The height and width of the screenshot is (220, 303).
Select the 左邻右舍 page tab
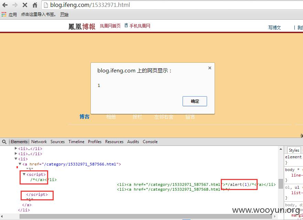pyautogui.click(x=164, y=117)
